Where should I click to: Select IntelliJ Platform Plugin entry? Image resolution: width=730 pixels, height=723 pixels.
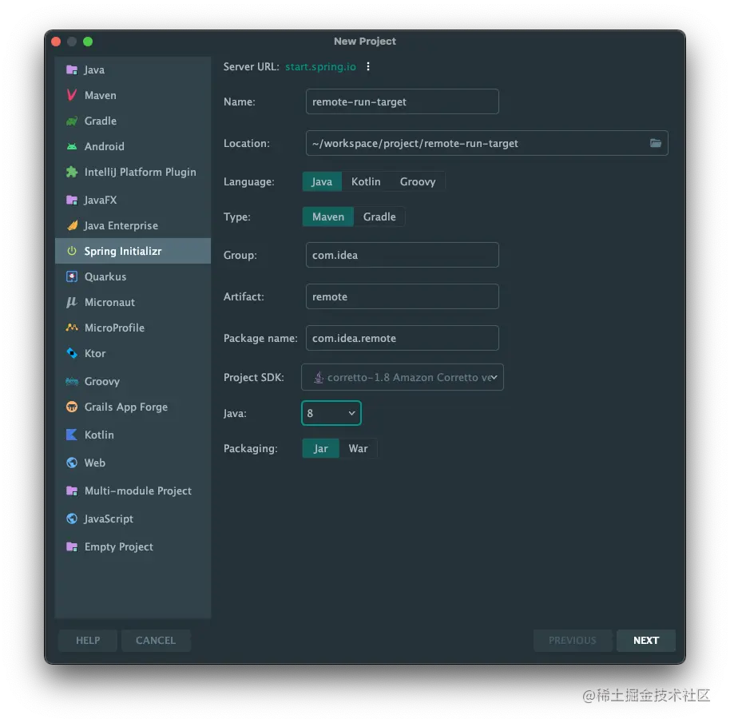click(x=133, y=172)
